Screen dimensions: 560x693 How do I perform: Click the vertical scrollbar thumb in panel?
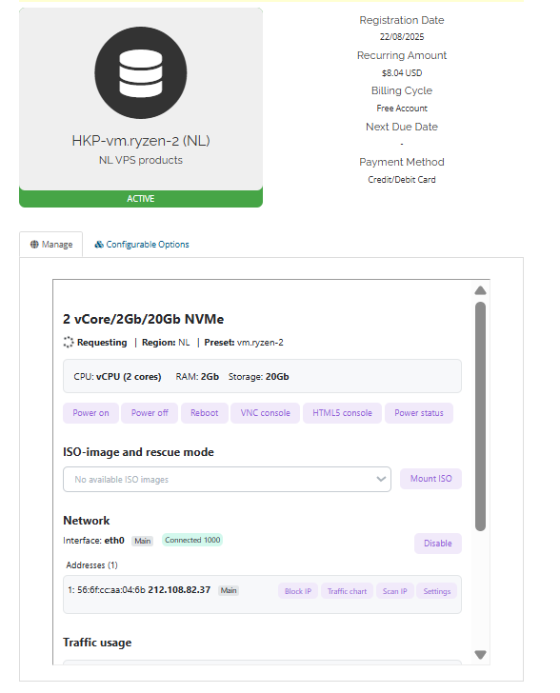(x=480, y=416)
